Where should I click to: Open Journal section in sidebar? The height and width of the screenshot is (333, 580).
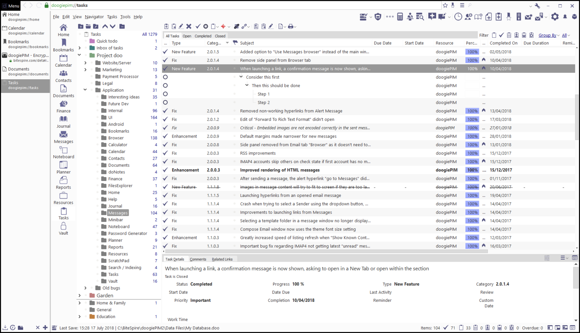tap(63, 122)
